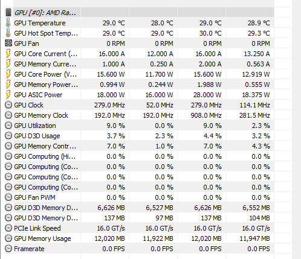Select the GPU Memory Usage row
Screen dimensions: 301x259
pyautogui.click(x=138, y=238)
